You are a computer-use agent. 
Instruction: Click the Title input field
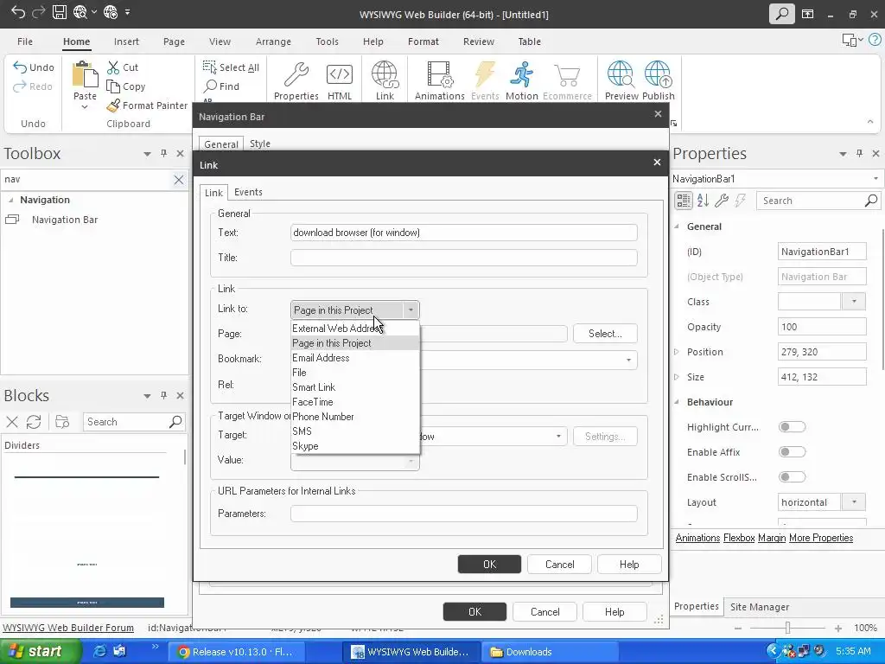(x=463, y=258)
